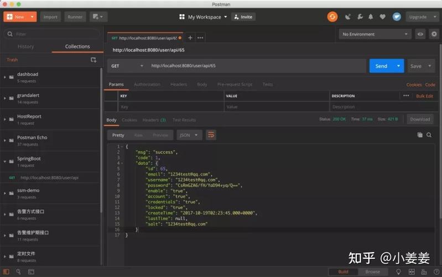The width and height of the screenshot is (442, 277).
Task: Open the satellite capture requests icon
Action: point(348,17)
